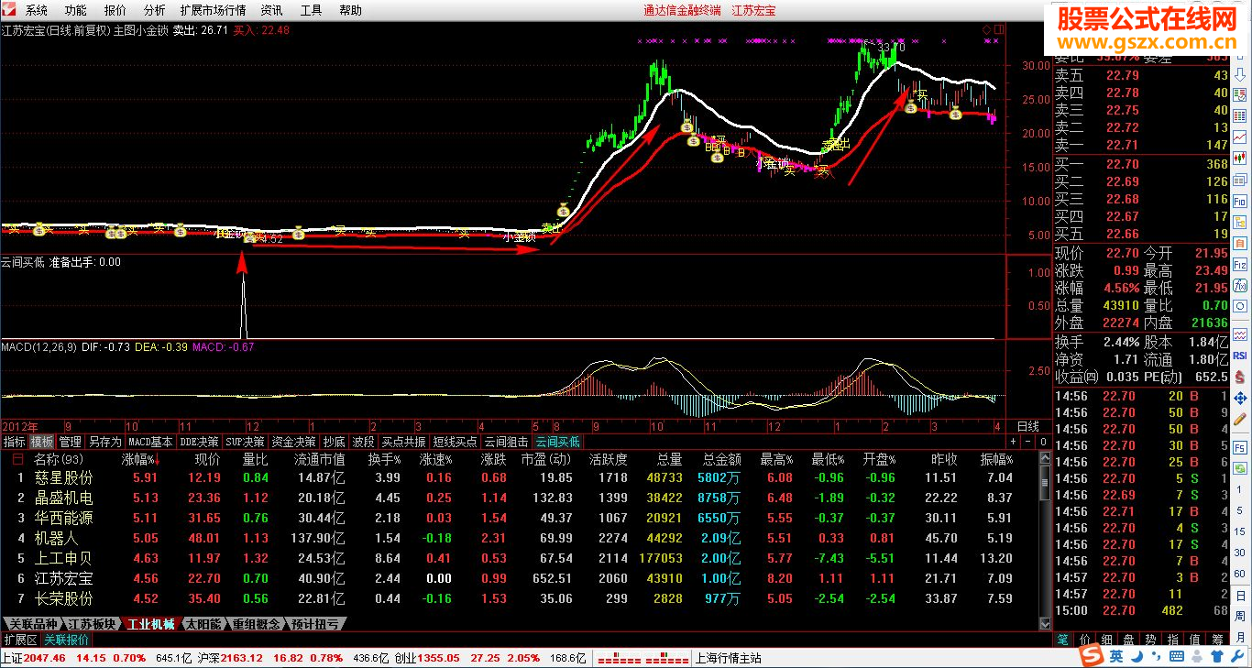This screenshot has height=668, width=1252.
Task: Switch to the 月 monthly period
Action: [x=1240, y=637]
